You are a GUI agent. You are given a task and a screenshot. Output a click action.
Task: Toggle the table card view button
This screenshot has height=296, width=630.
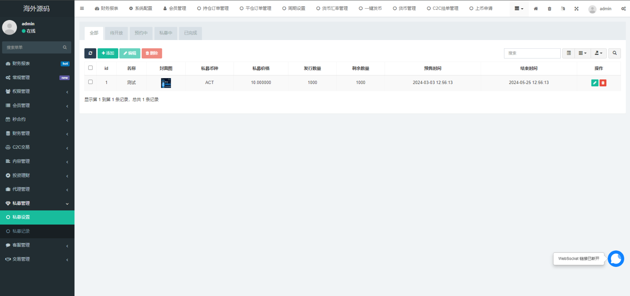(569, 53)
